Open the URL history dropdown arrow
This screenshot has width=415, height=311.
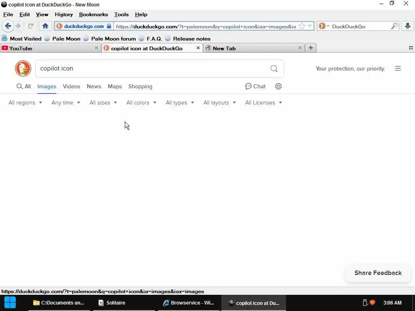(x=310, y=26)
